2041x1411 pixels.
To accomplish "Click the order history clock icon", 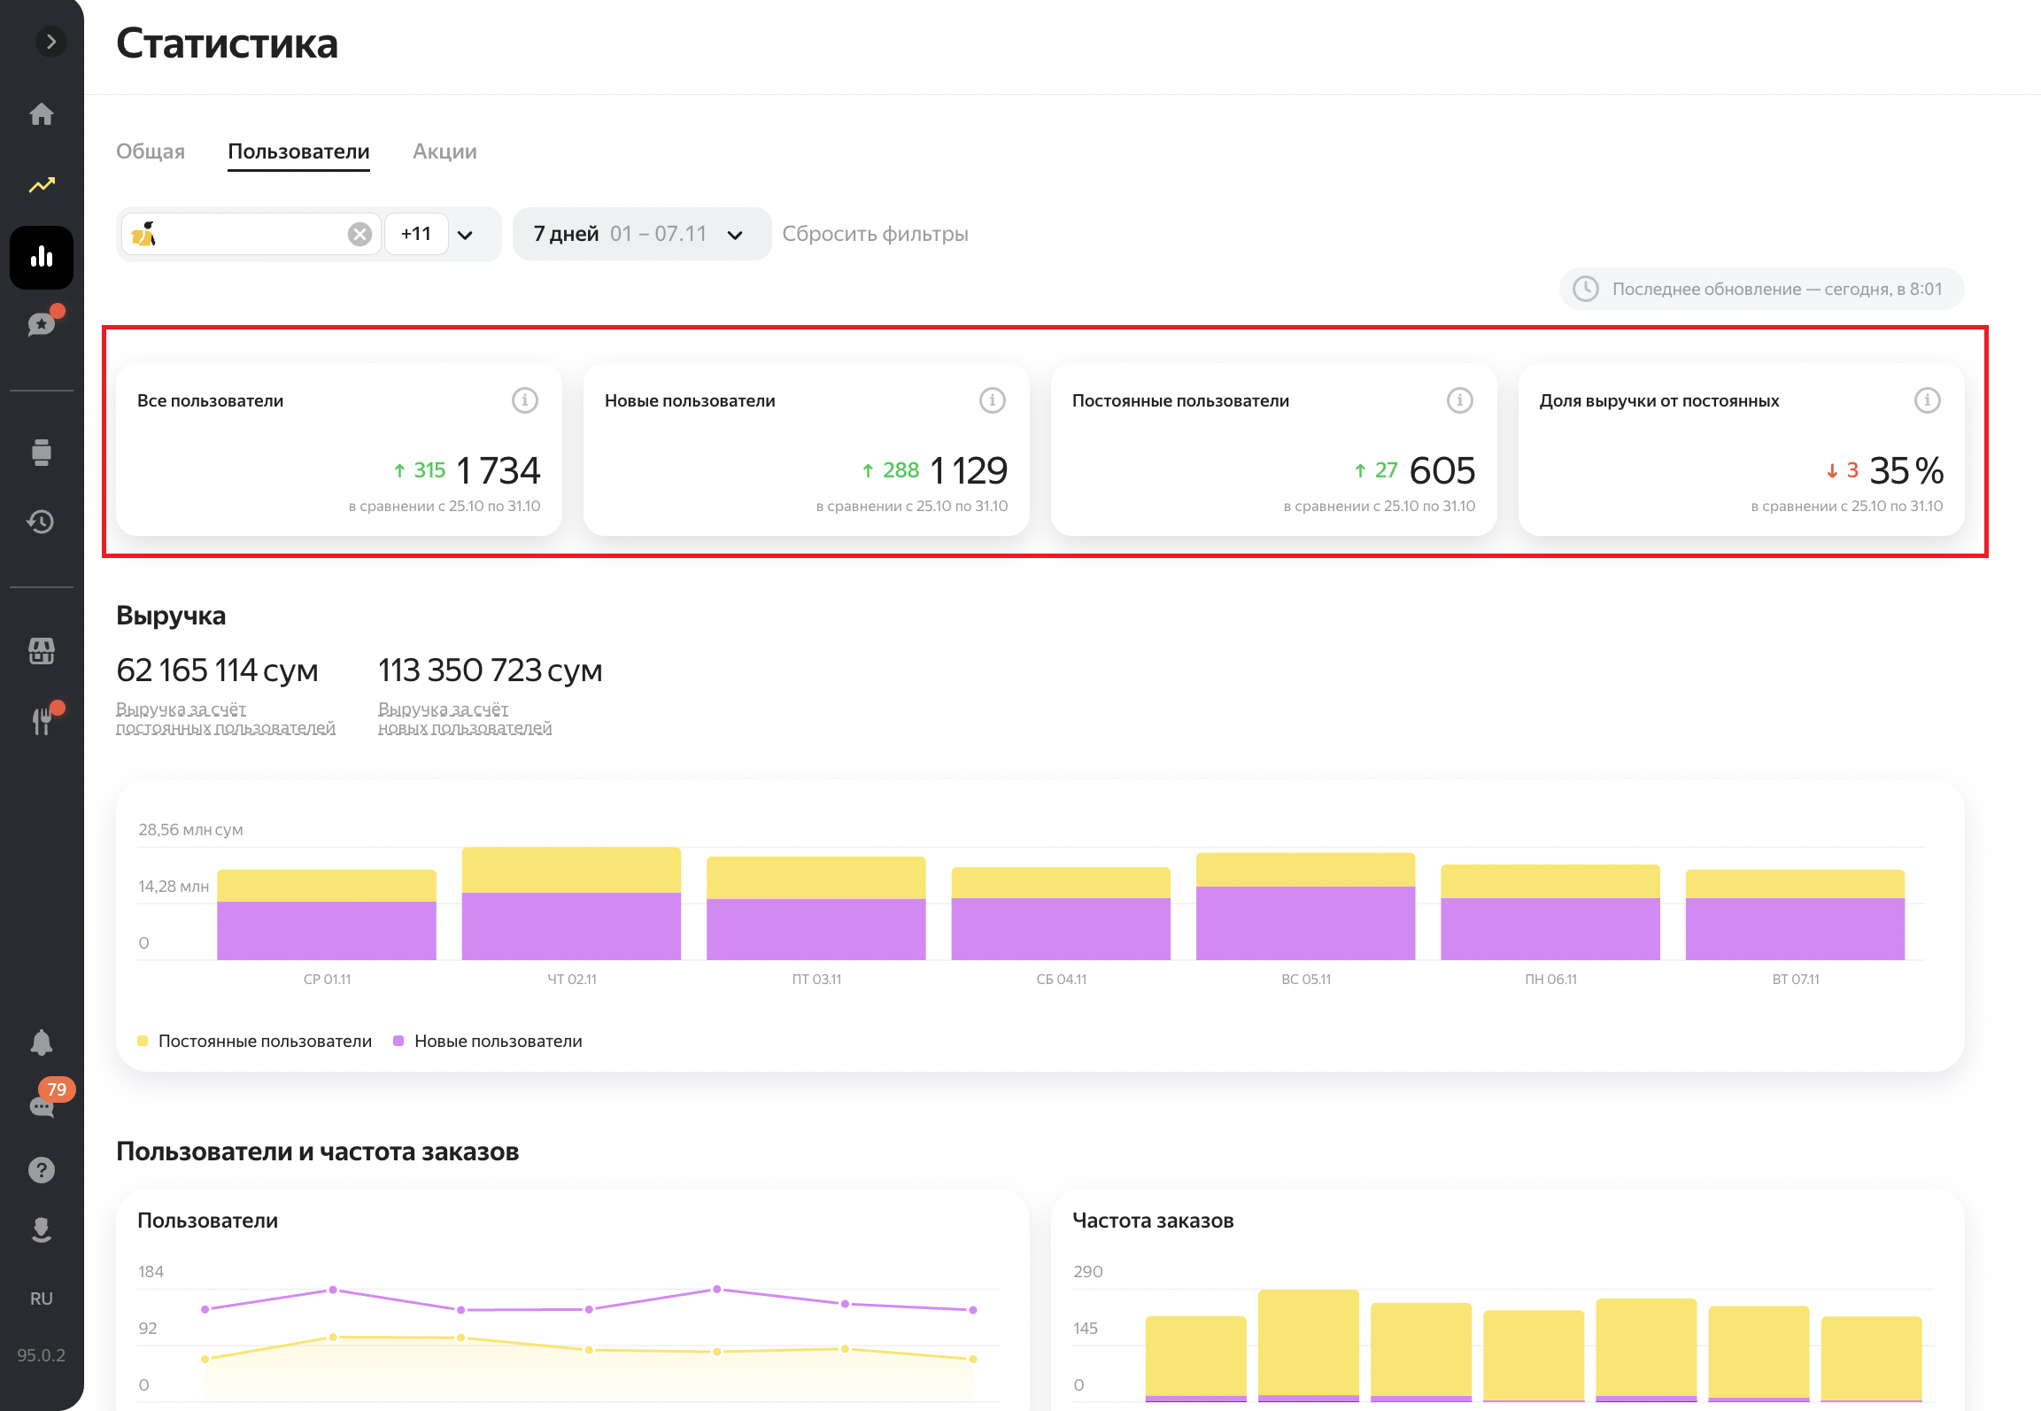I will pos(42,522).
